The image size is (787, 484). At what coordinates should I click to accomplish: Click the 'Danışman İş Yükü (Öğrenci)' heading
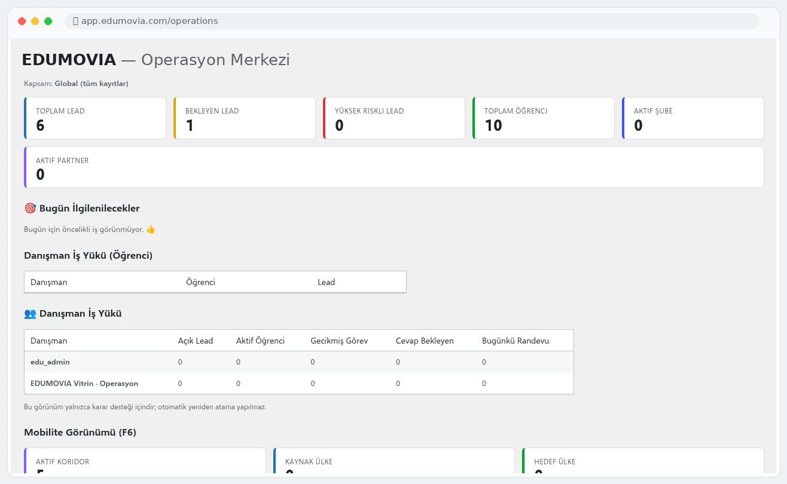coord(89,256)
